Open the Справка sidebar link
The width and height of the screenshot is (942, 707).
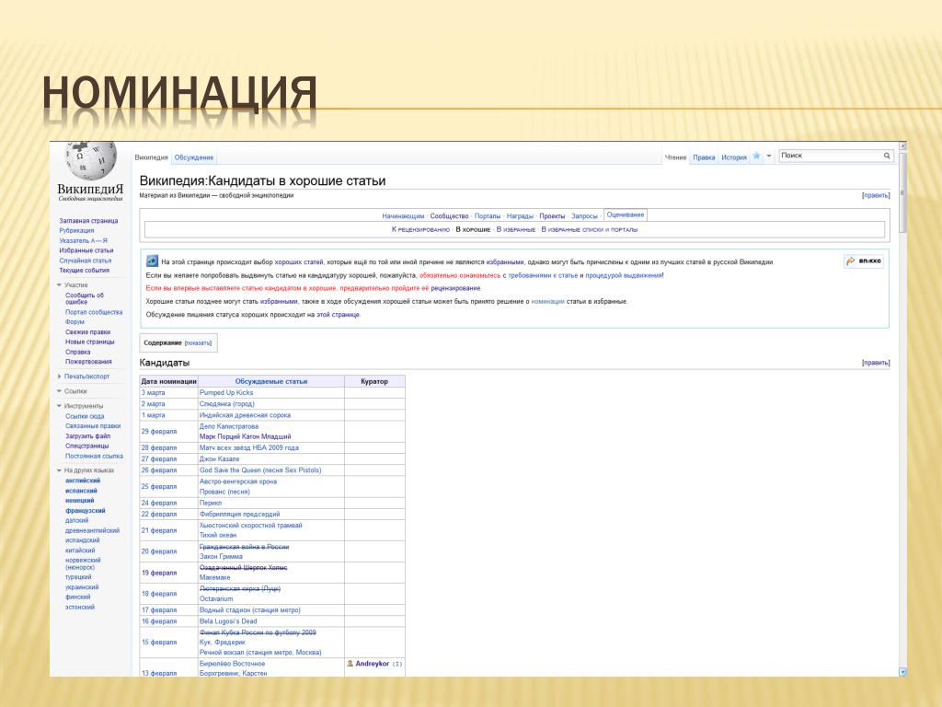coord(77,352)
